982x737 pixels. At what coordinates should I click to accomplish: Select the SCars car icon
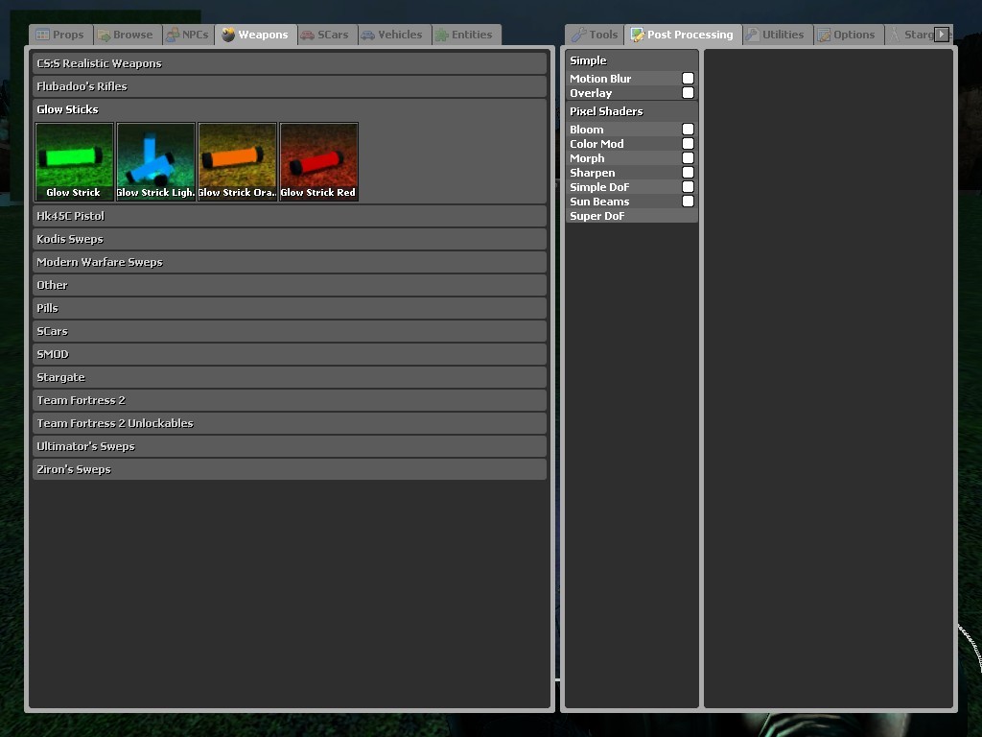tap(309, 35)
